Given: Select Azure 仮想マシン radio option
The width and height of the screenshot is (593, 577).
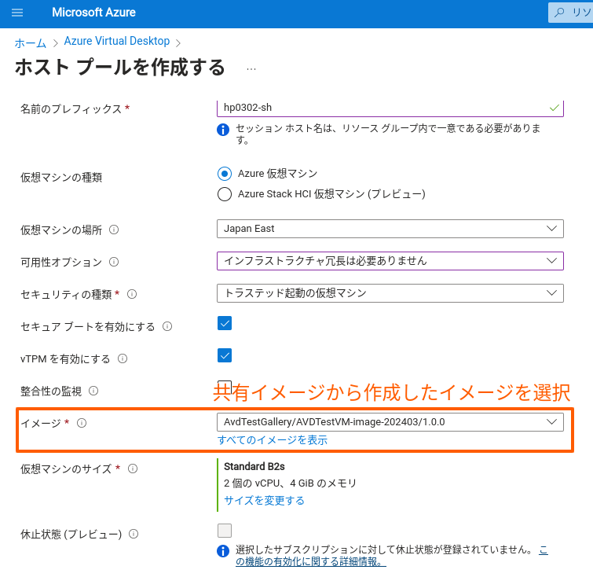Looking at the screenshot, I should coord(225,174).
